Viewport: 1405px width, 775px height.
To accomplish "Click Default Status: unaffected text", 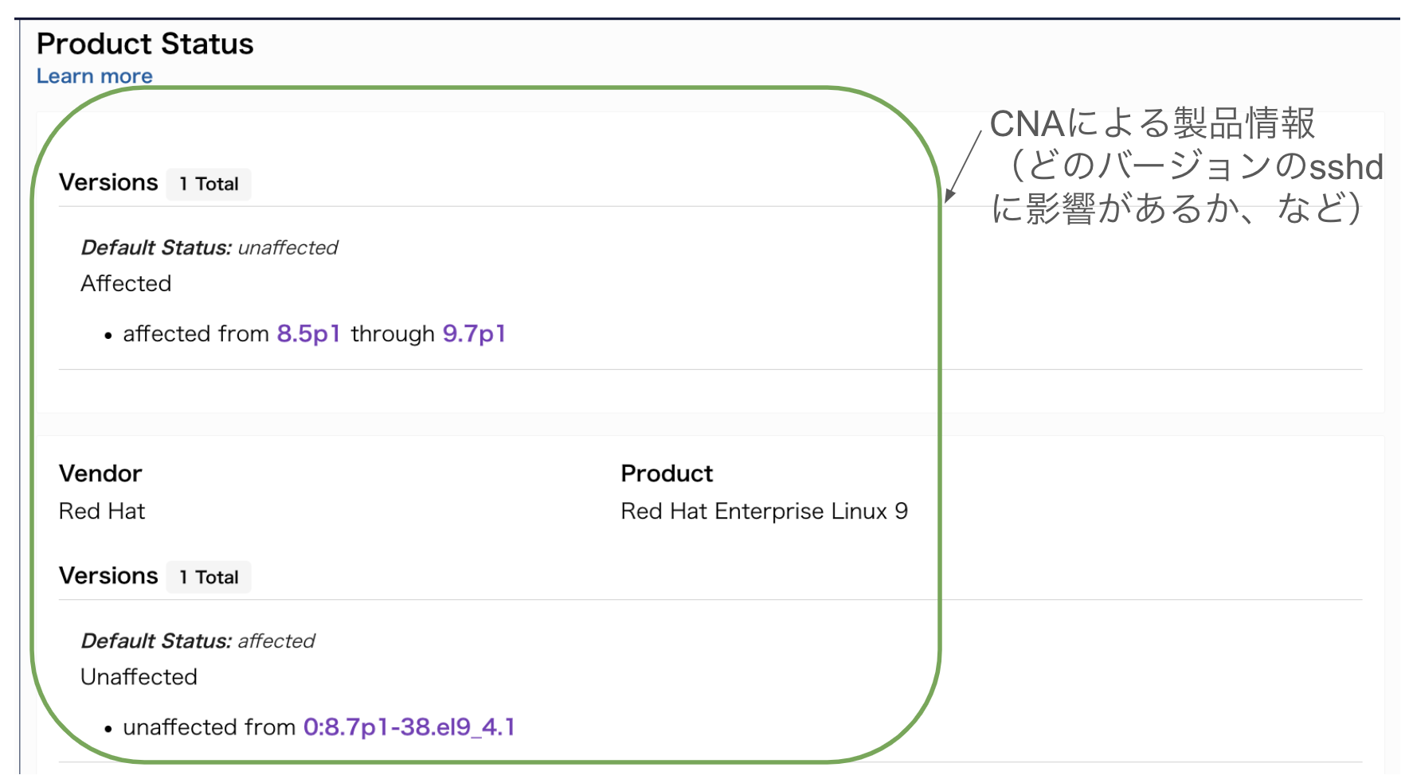I will (209, 247).
